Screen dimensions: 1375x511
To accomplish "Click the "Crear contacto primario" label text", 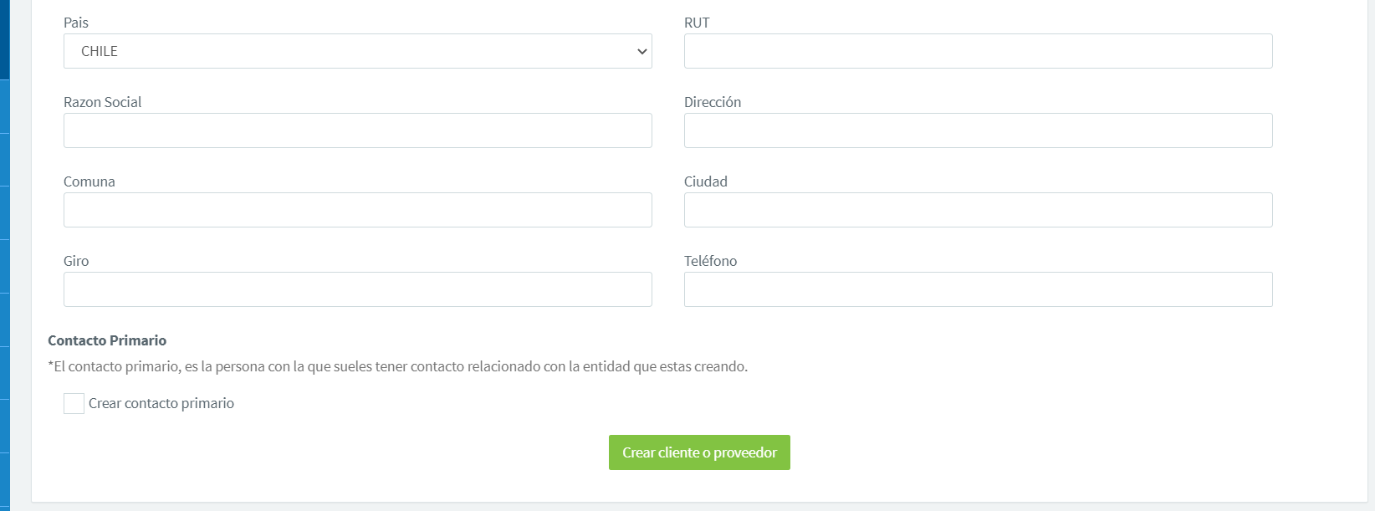I will (x=161, y=403).
